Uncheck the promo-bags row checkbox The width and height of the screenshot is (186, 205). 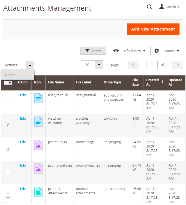[8, 149]
